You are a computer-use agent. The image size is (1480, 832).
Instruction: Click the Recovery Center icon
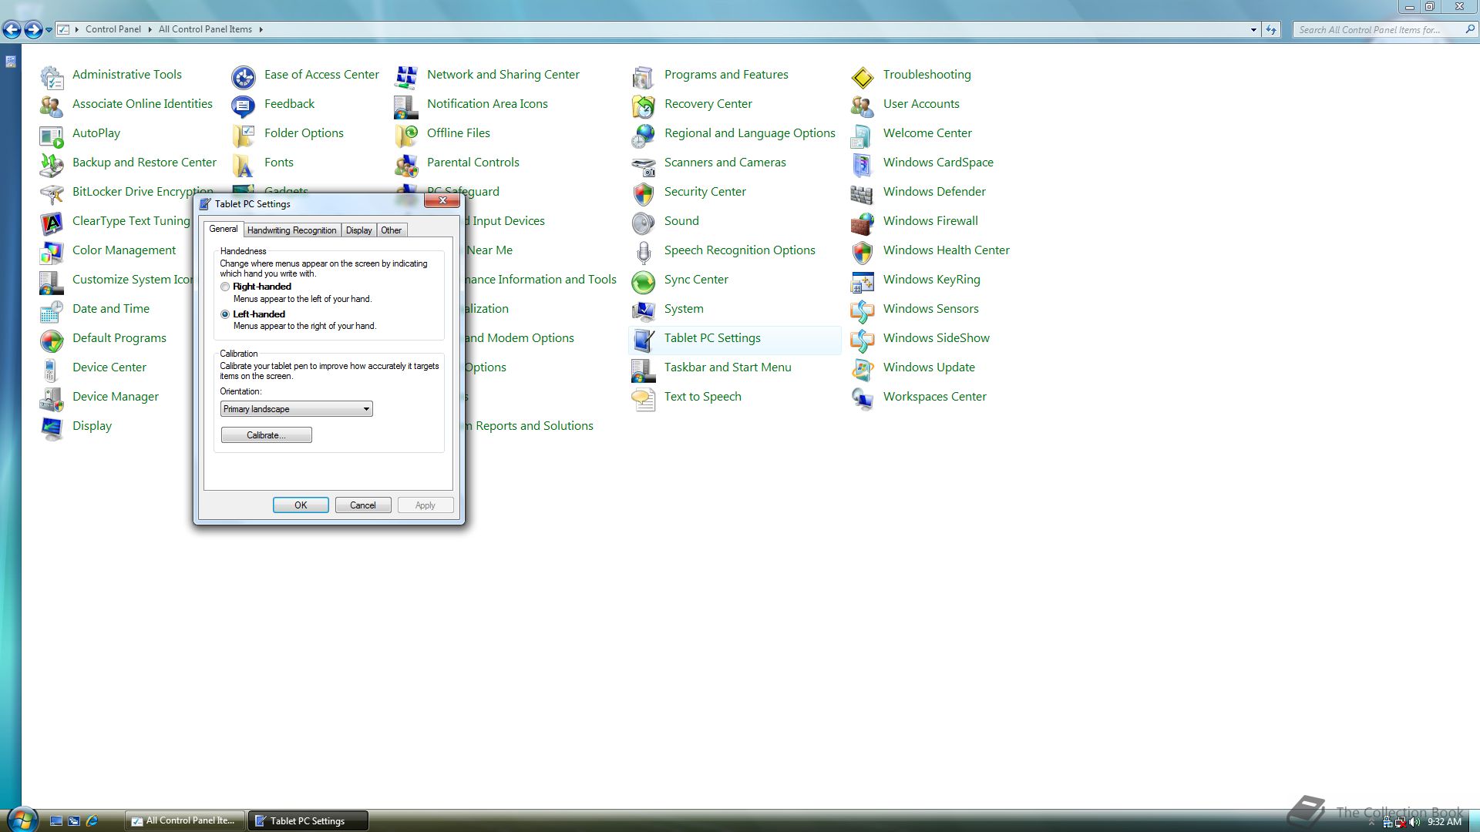tap(644, 106)
